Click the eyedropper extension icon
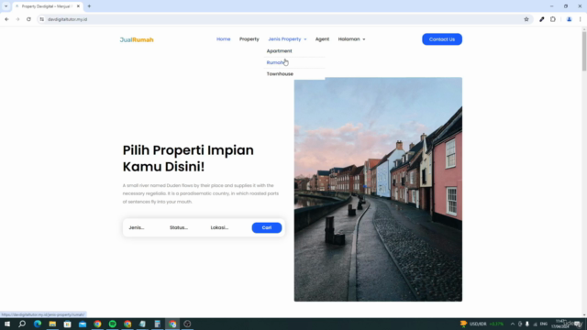Screen dimensions: 587x330 coord(542,19)
